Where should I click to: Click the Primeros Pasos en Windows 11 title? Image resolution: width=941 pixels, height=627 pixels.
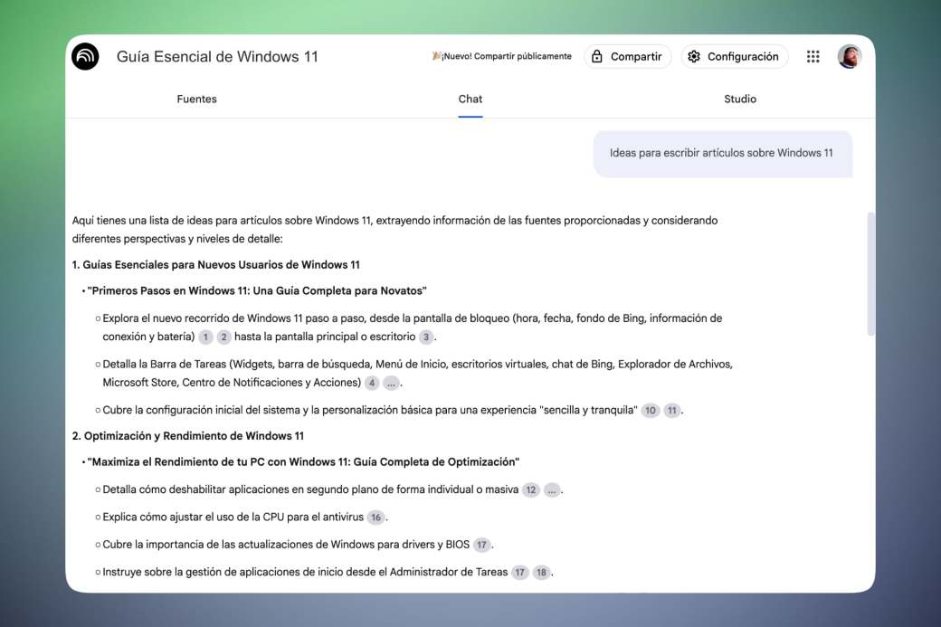coord(257,291)
